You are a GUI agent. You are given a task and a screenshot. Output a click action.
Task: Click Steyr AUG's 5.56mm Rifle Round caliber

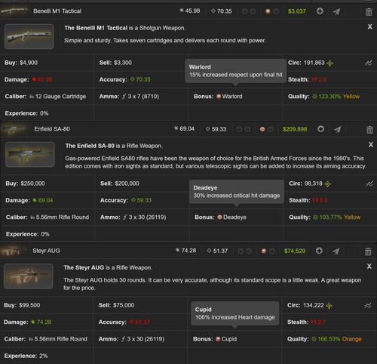(60, 339)
